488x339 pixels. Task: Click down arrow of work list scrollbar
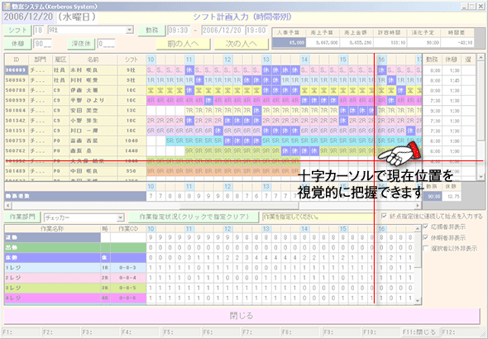tap(418, 301)
